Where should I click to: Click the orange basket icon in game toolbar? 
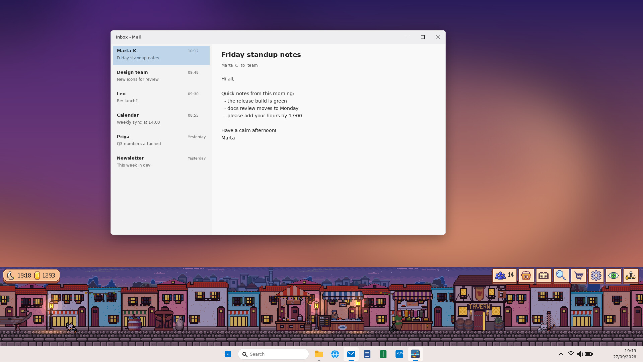click(526, 276)
